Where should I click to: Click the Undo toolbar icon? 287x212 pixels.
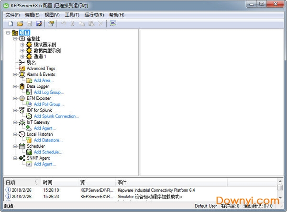(x=63, y=24)
